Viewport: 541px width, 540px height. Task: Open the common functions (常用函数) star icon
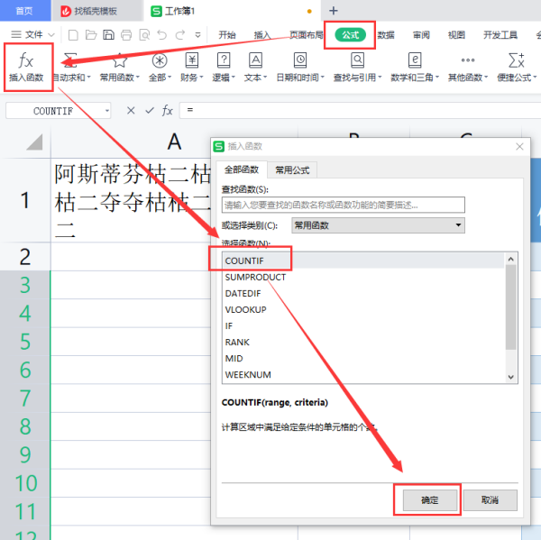pos(119,60)
